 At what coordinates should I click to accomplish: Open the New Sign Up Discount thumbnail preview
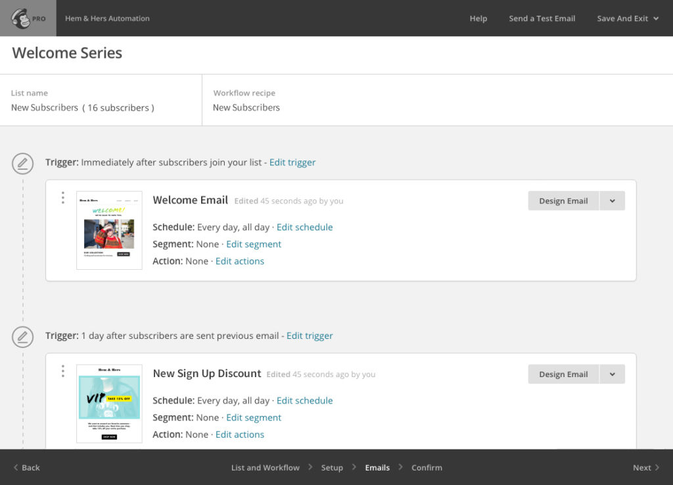(x=109, y=404)
